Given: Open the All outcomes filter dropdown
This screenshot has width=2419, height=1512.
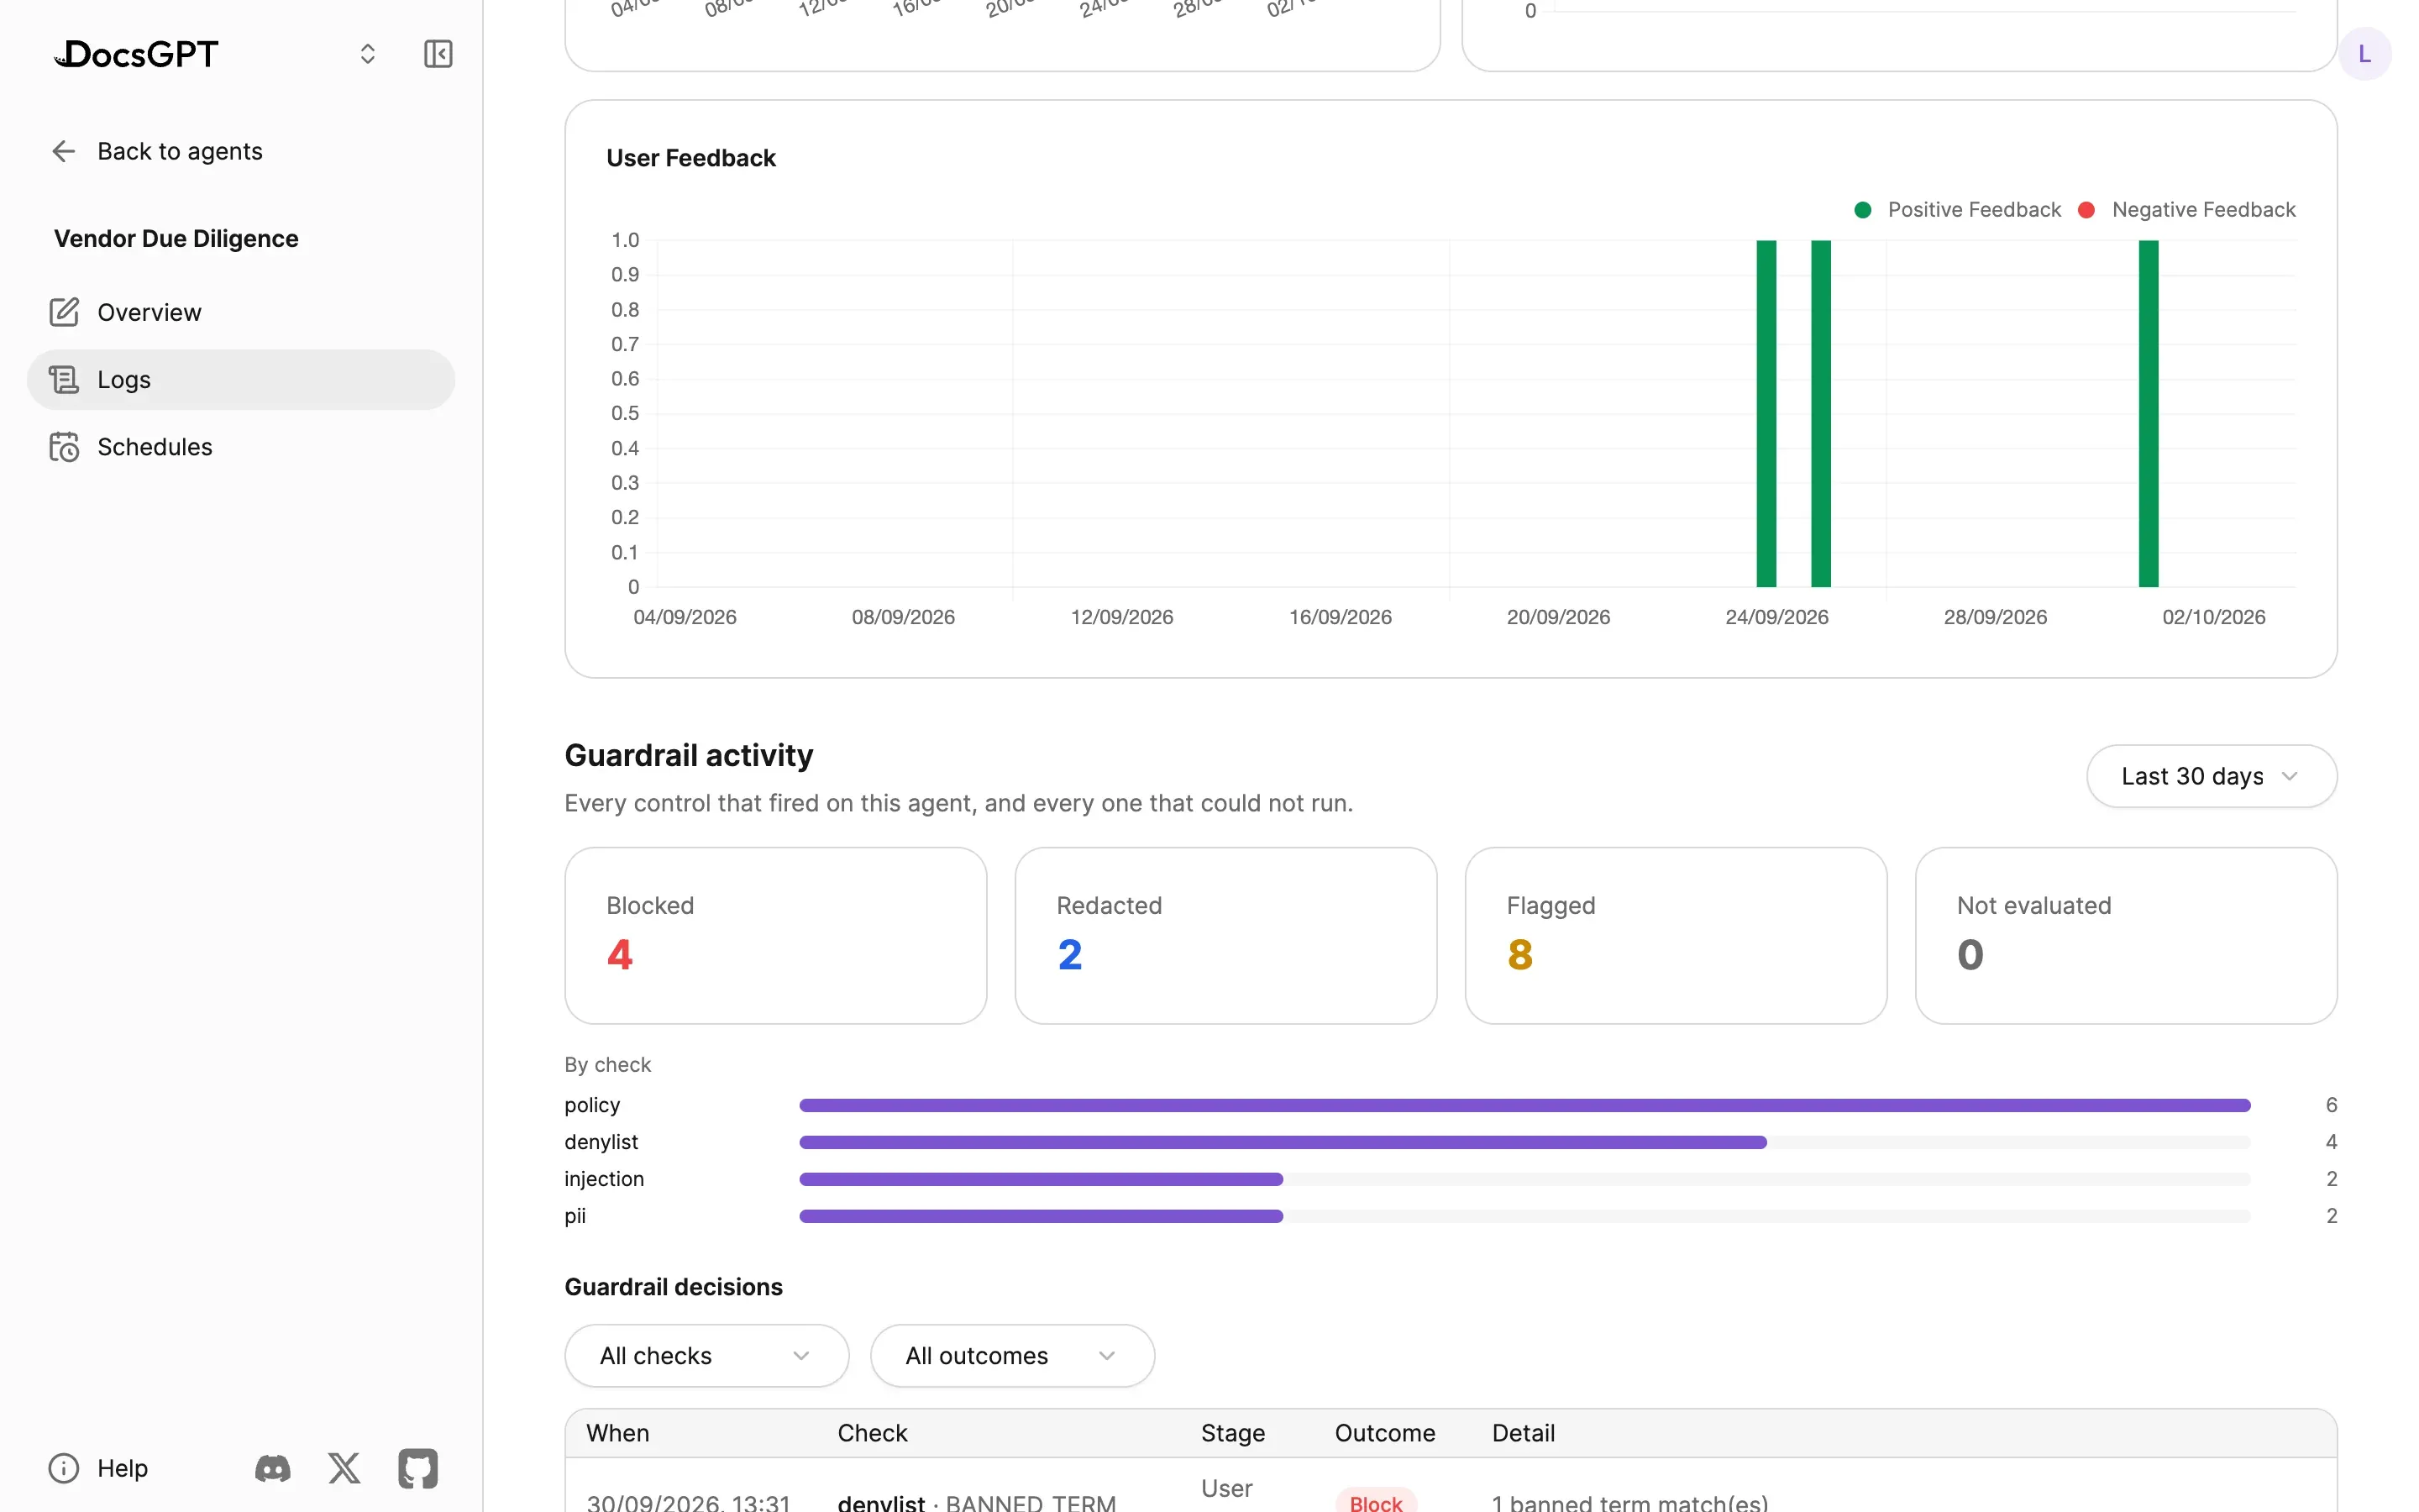Looking at the screenshot, I should coord(1013,1355).
